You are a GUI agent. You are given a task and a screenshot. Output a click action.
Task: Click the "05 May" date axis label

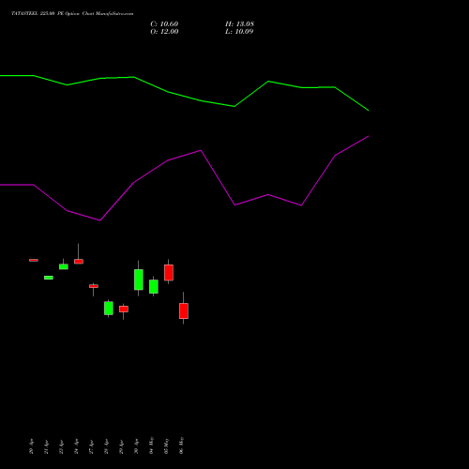pos(166,446)
